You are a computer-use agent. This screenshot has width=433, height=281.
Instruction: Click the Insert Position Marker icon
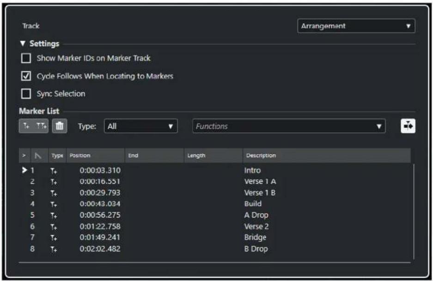coord(26,126)
